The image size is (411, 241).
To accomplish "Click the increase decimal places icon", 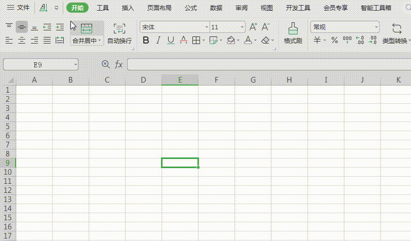I will pos(360,40).
